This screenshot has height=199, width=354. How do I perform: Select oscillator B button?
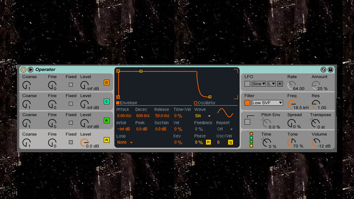[x=107, y=120]
